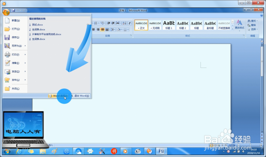Click the round Office button

click(6, 12)
